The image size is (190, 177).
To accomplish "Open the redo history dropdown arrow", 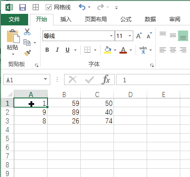I will tap(107, 7).
